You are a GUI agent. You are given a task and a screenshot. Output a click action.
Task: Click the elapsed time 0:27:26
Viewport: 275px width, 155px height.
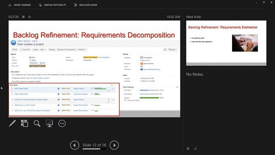pyautogui.click(x=13, y=17)
